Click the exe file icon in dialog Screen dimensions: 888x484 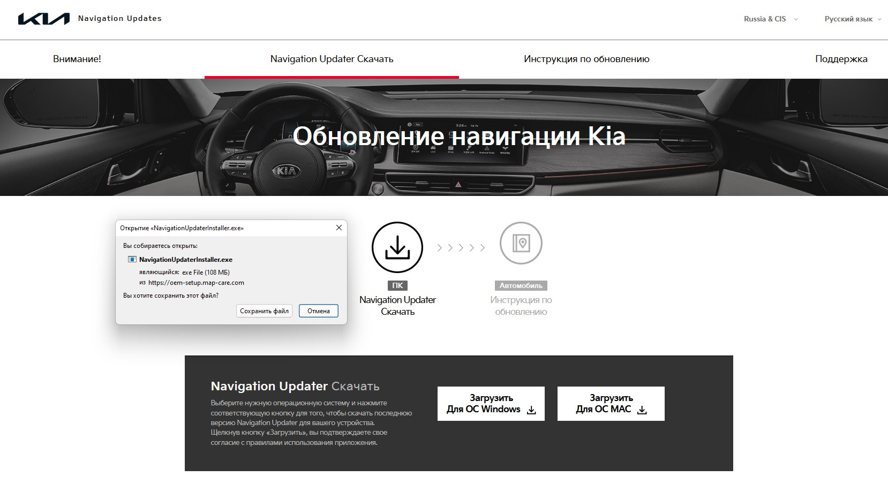[x=132, y=260]
